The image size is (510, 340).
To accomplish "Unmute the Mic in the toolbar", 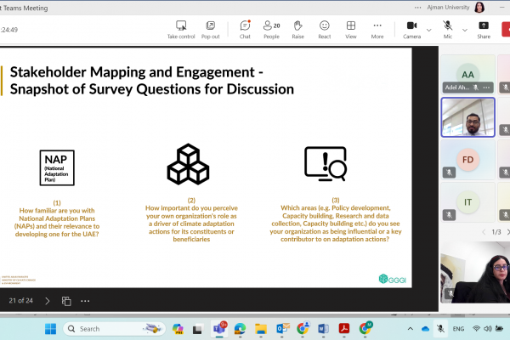I will 449,29.
